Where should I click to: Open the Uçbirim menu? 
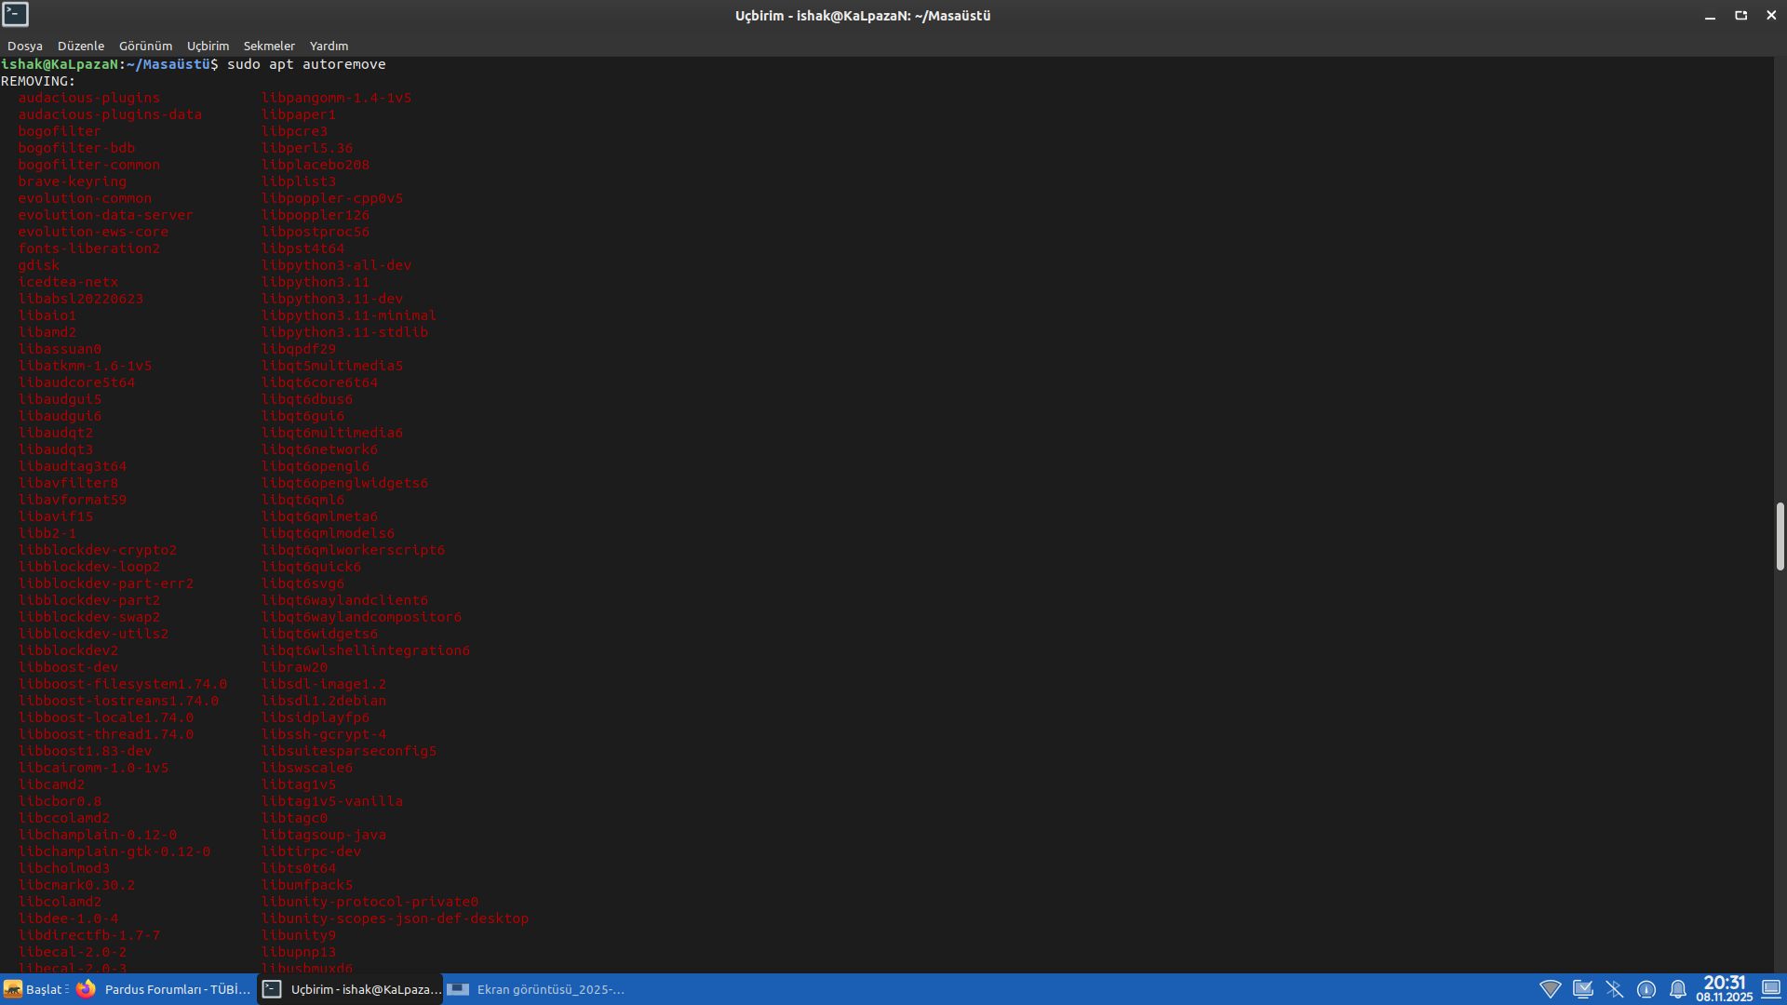[208, 46]
